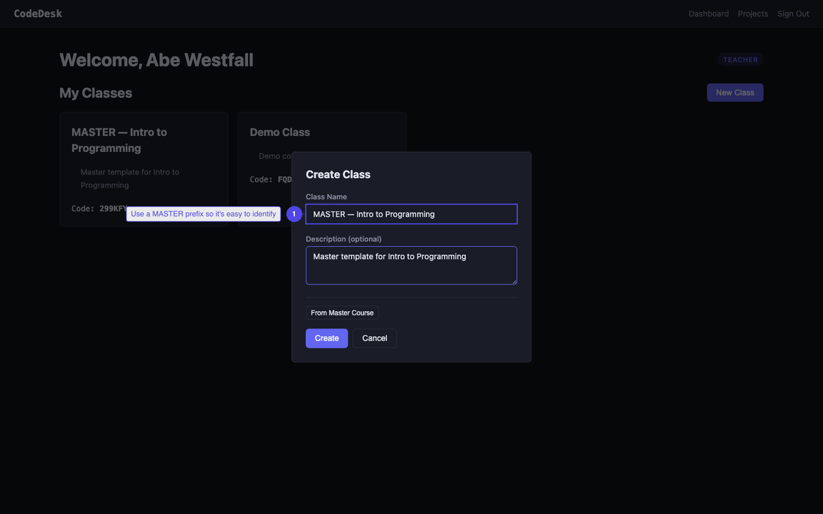Image resolution: width=823 pixels, height=514 pixels.
Task: Click the step 1 circle marker
Action: (294, 215)
